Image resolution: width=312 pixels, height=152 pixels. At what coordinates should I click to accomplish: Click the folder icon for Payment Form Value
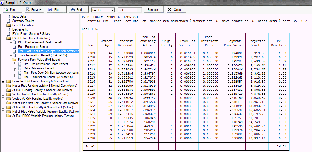pyautogui.click(x=14, y=60)
